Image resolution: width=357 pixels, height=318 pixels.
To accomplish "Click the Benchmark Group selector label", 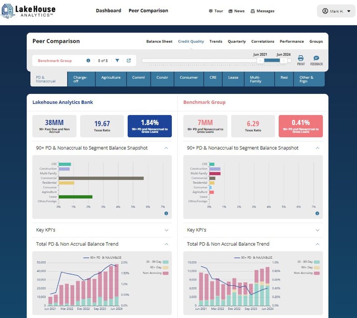I will point(55,61).
